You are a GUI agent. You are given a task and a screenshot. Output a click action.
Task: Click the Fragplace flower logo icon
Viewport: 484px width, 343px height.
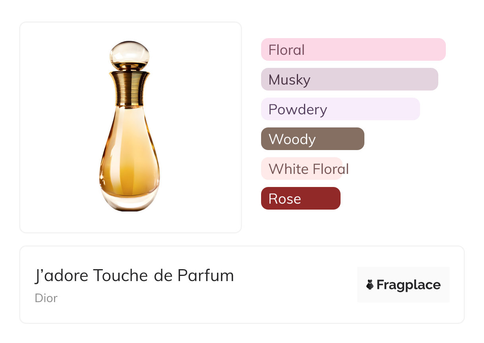pos(370,285)
